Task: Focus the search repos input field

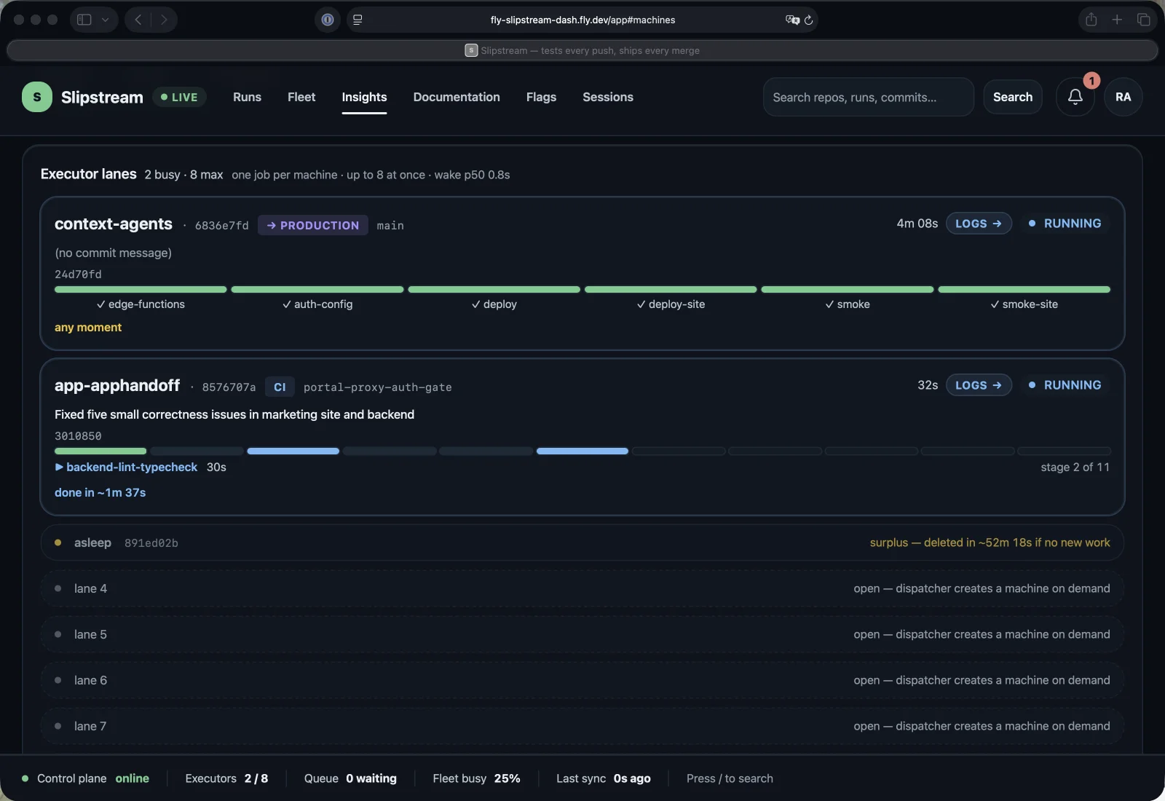Action: coord(868,97)
